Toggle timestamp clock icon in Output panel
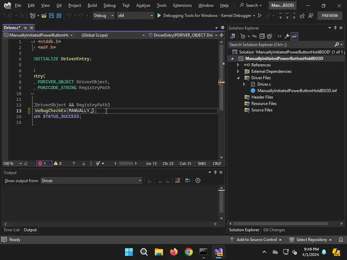347x260 pixels. coord(198,181)
